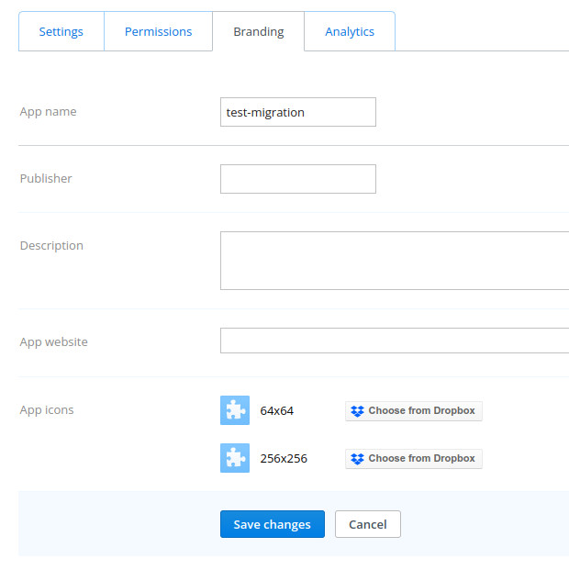Click the 256x256 size label

(284, 458)
